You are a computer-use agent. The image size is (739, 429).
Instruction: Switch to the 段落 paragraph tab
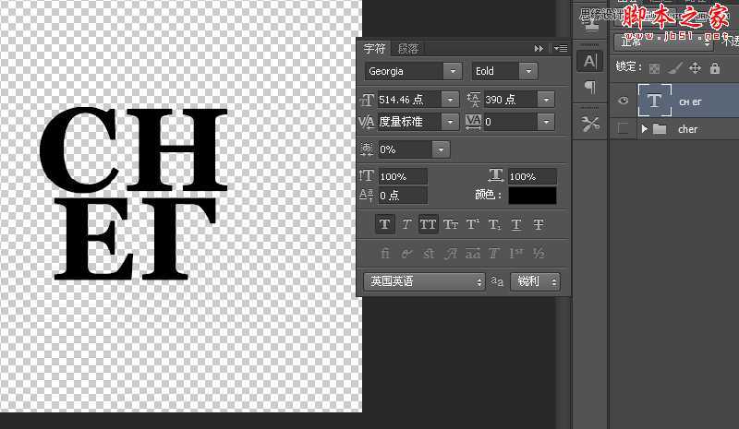407,48
